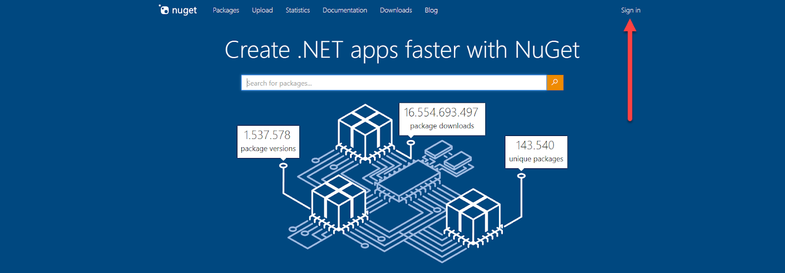
Task: Click the '1.537.578' package versions number
Action: pyautogui.click(x=267, y=135)
